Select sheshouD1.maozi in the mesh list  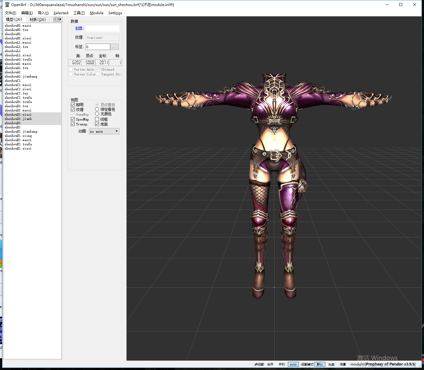[32, 111]
